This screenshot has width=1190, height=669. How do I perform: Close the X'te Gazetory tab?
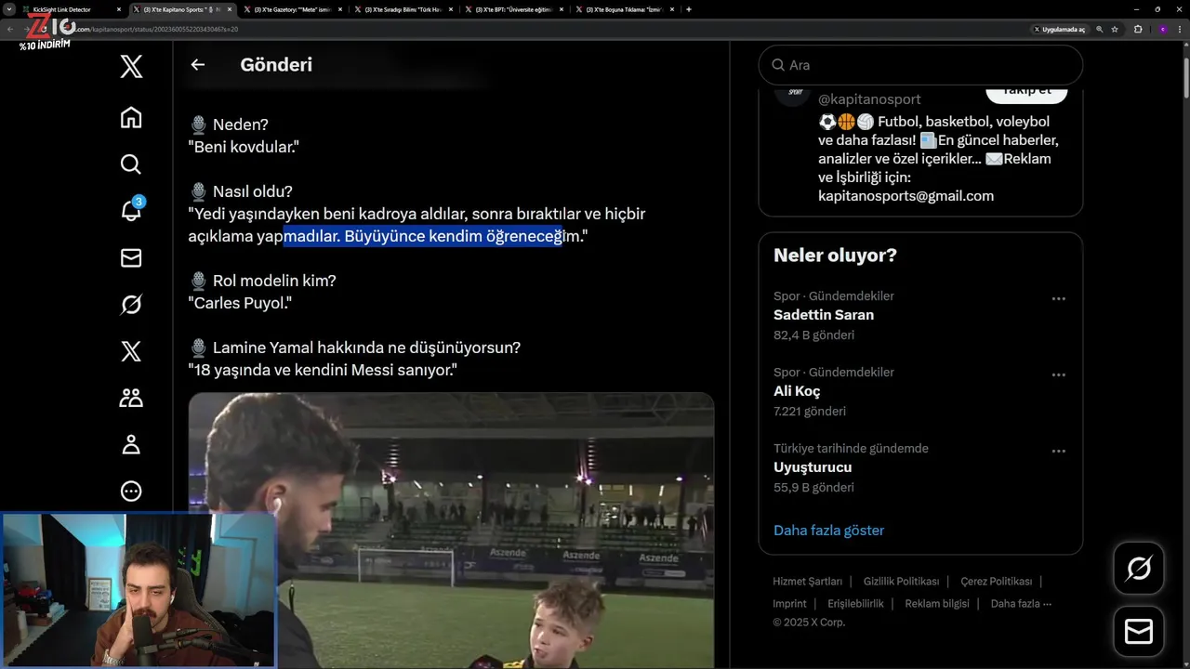pos(340,9)
